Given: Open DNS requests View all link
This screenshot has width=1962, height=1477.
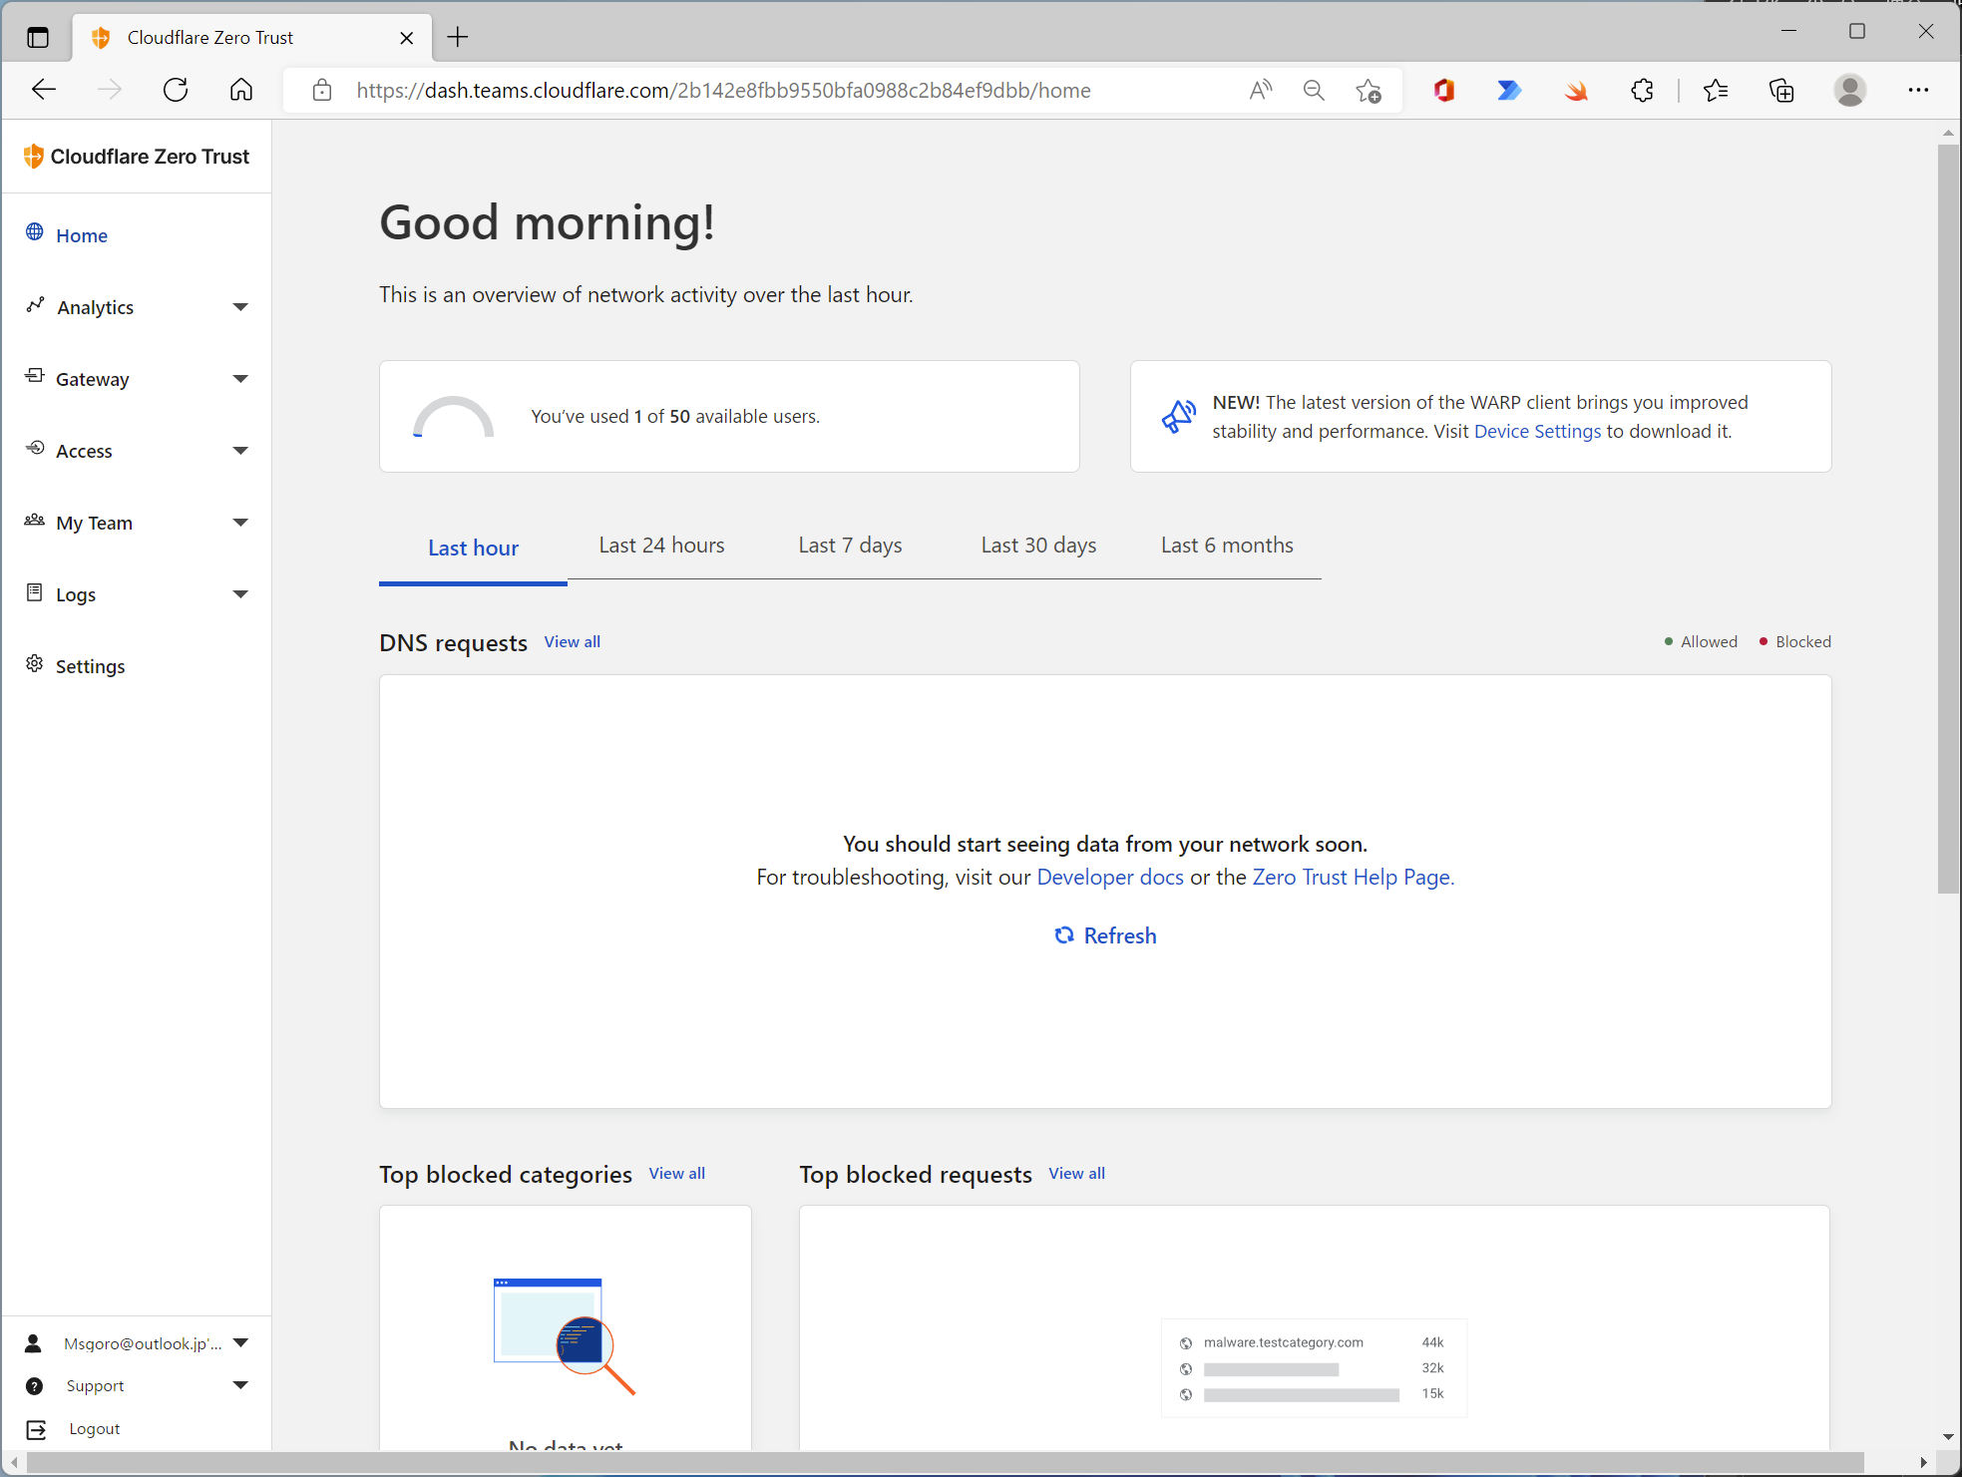Looking at the screenshot, I should [x=573, y=642].
